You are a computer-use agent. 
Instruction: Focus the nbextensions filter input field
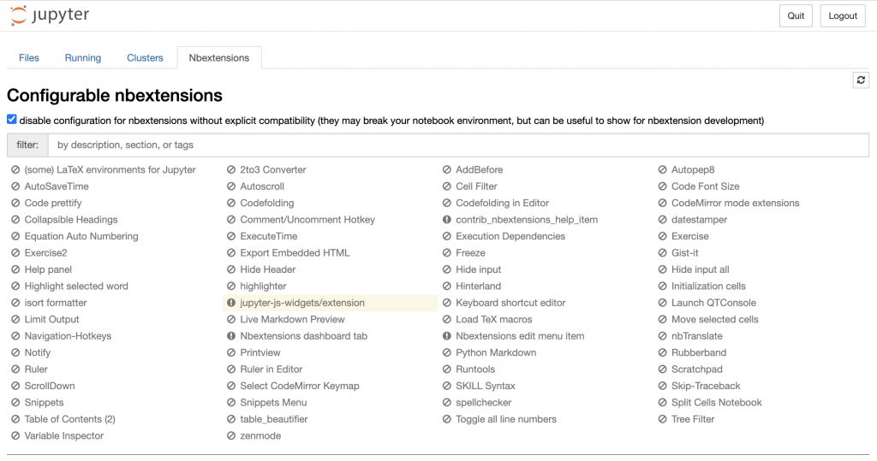click(459, 145)
